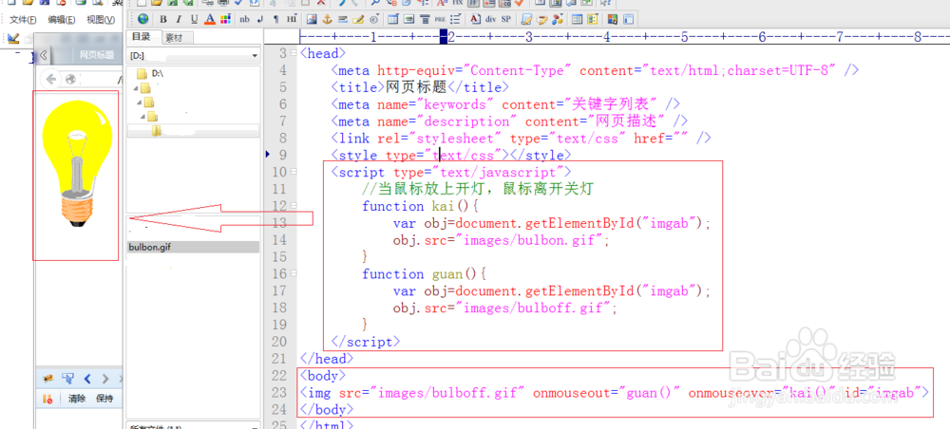This screenshot has height=429, width=950.
Task: Click the center align icon
Action: [x=424, y=19]
